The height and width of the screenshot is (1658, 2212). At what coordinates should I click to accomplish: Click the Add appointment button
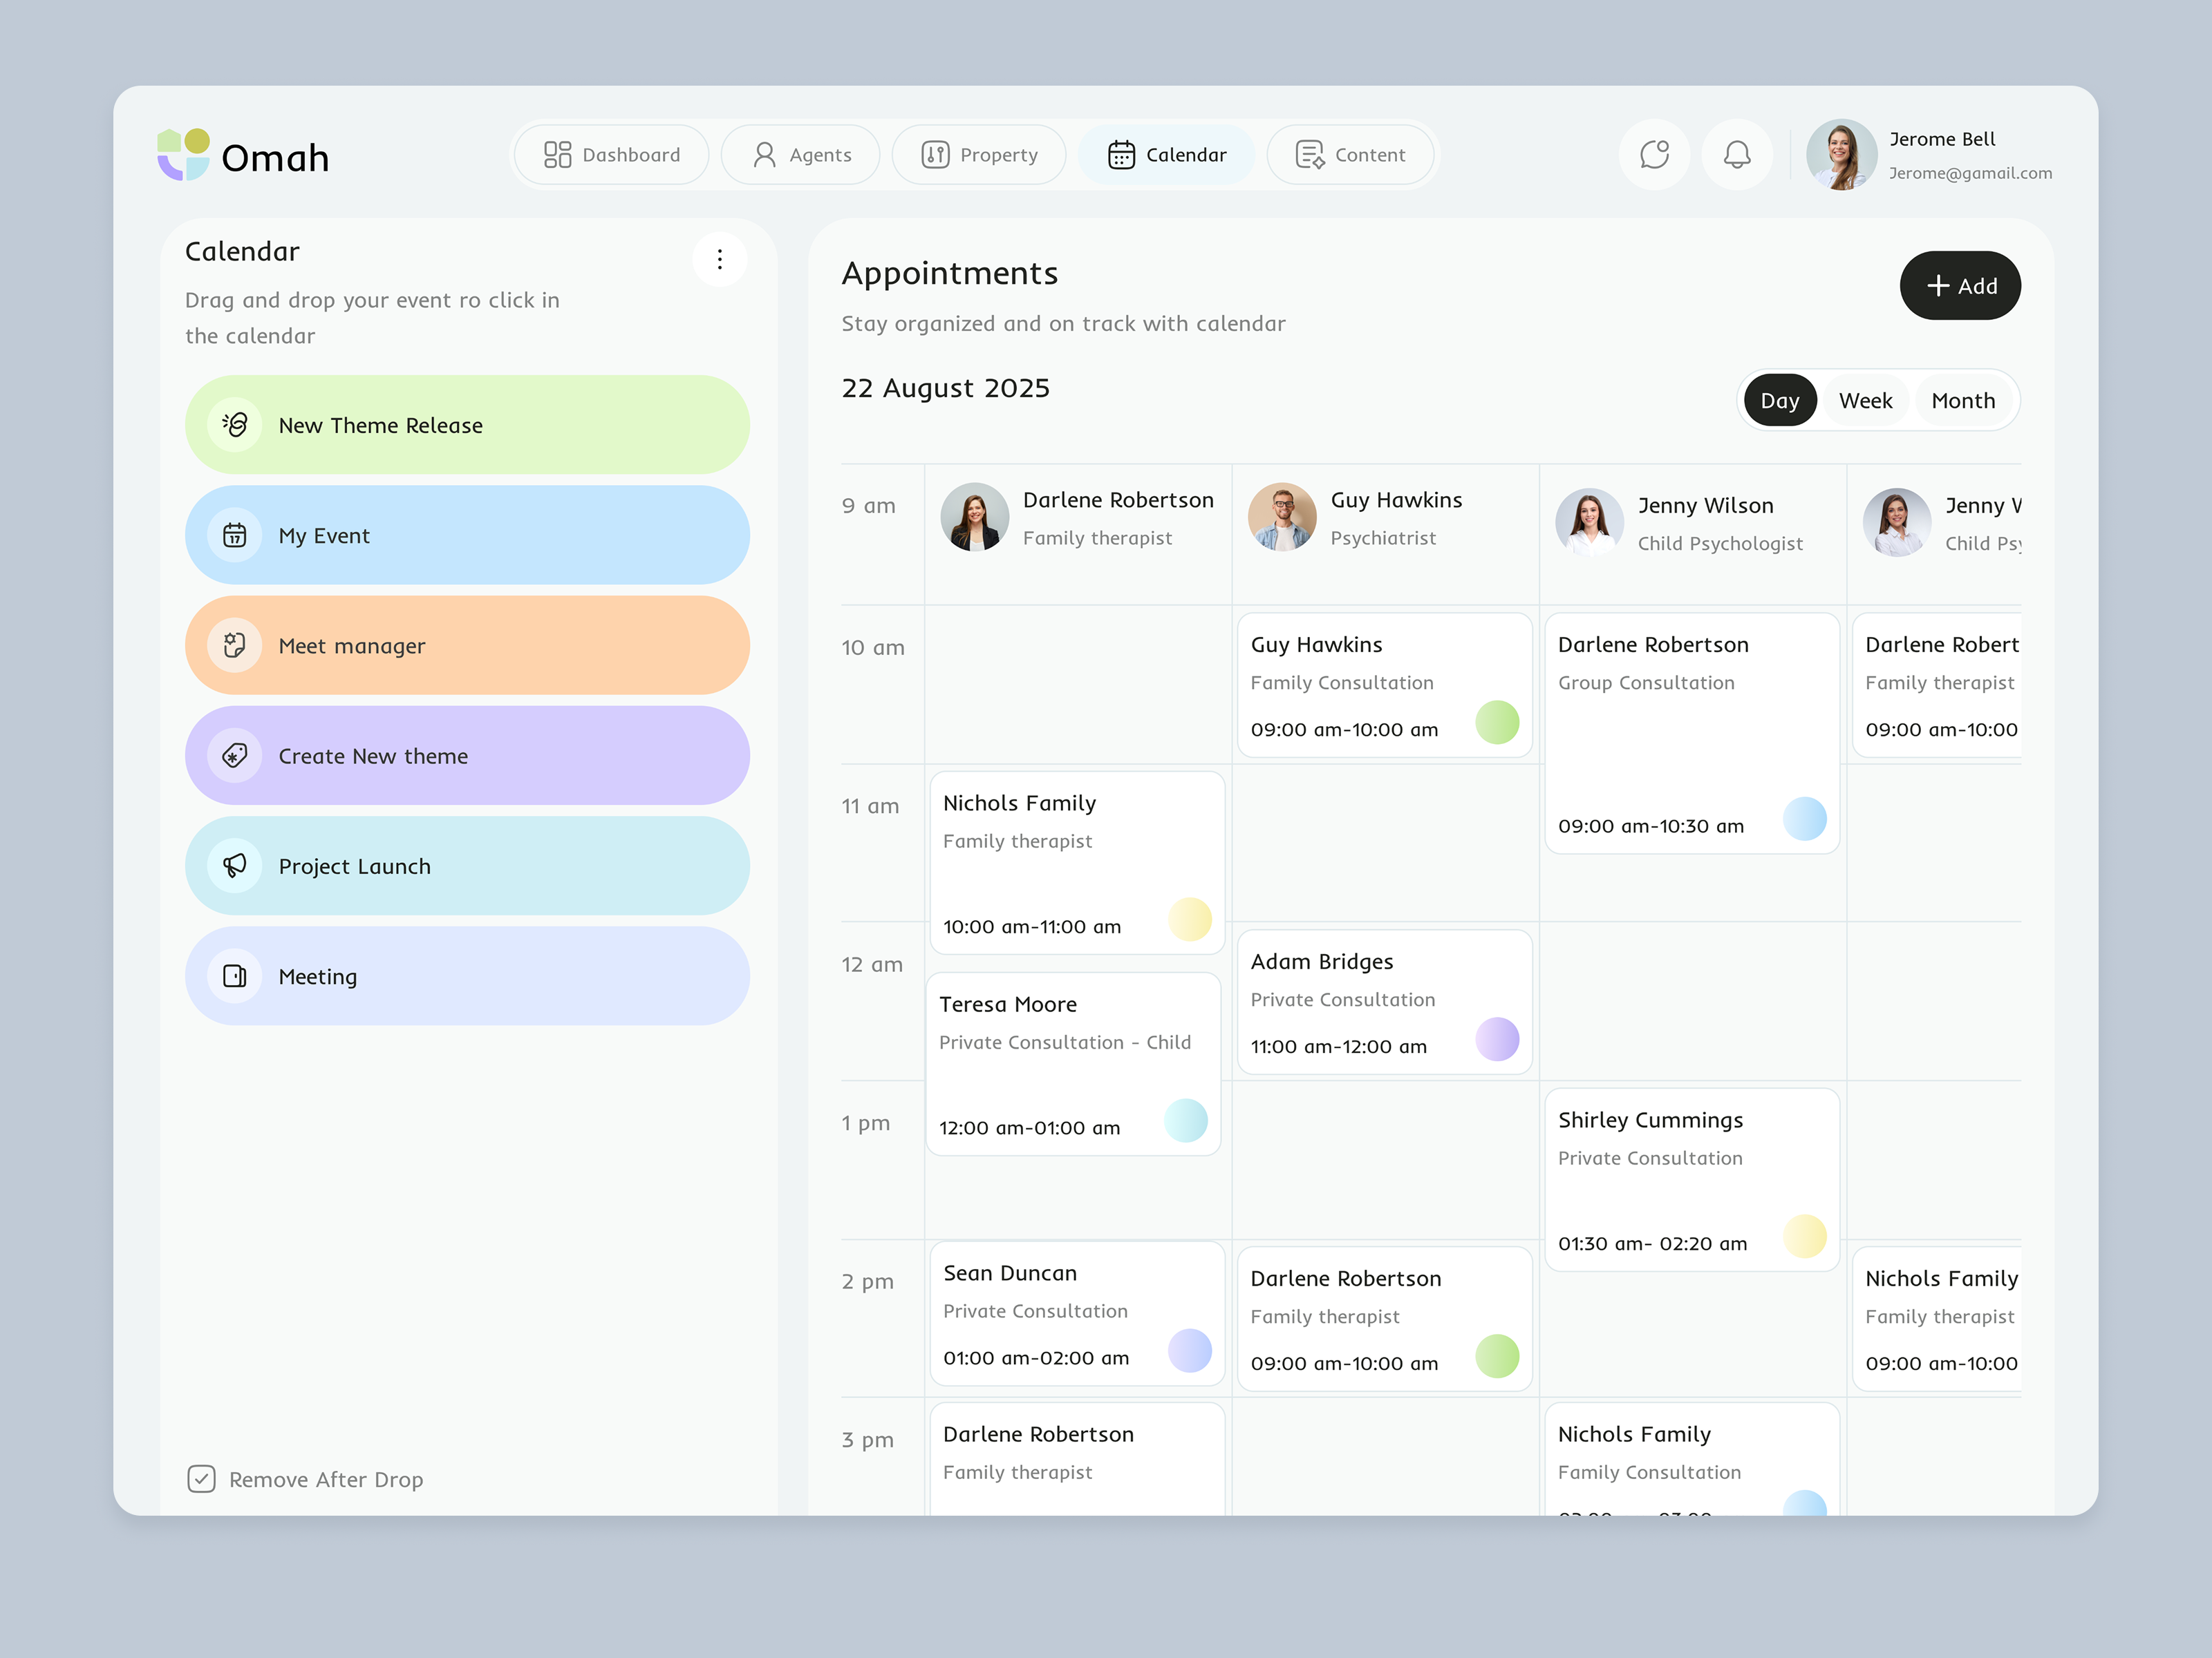point(1959,286)
